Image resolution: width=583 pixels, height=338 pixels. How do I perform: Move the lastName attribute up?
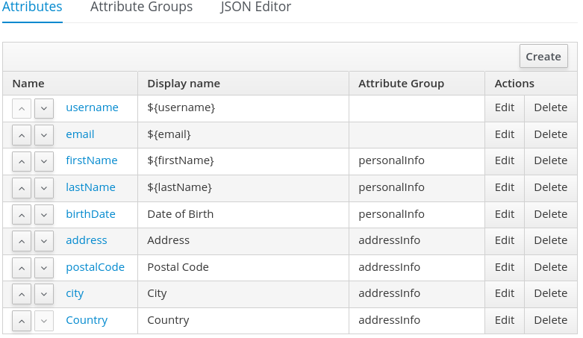[22, 188]
